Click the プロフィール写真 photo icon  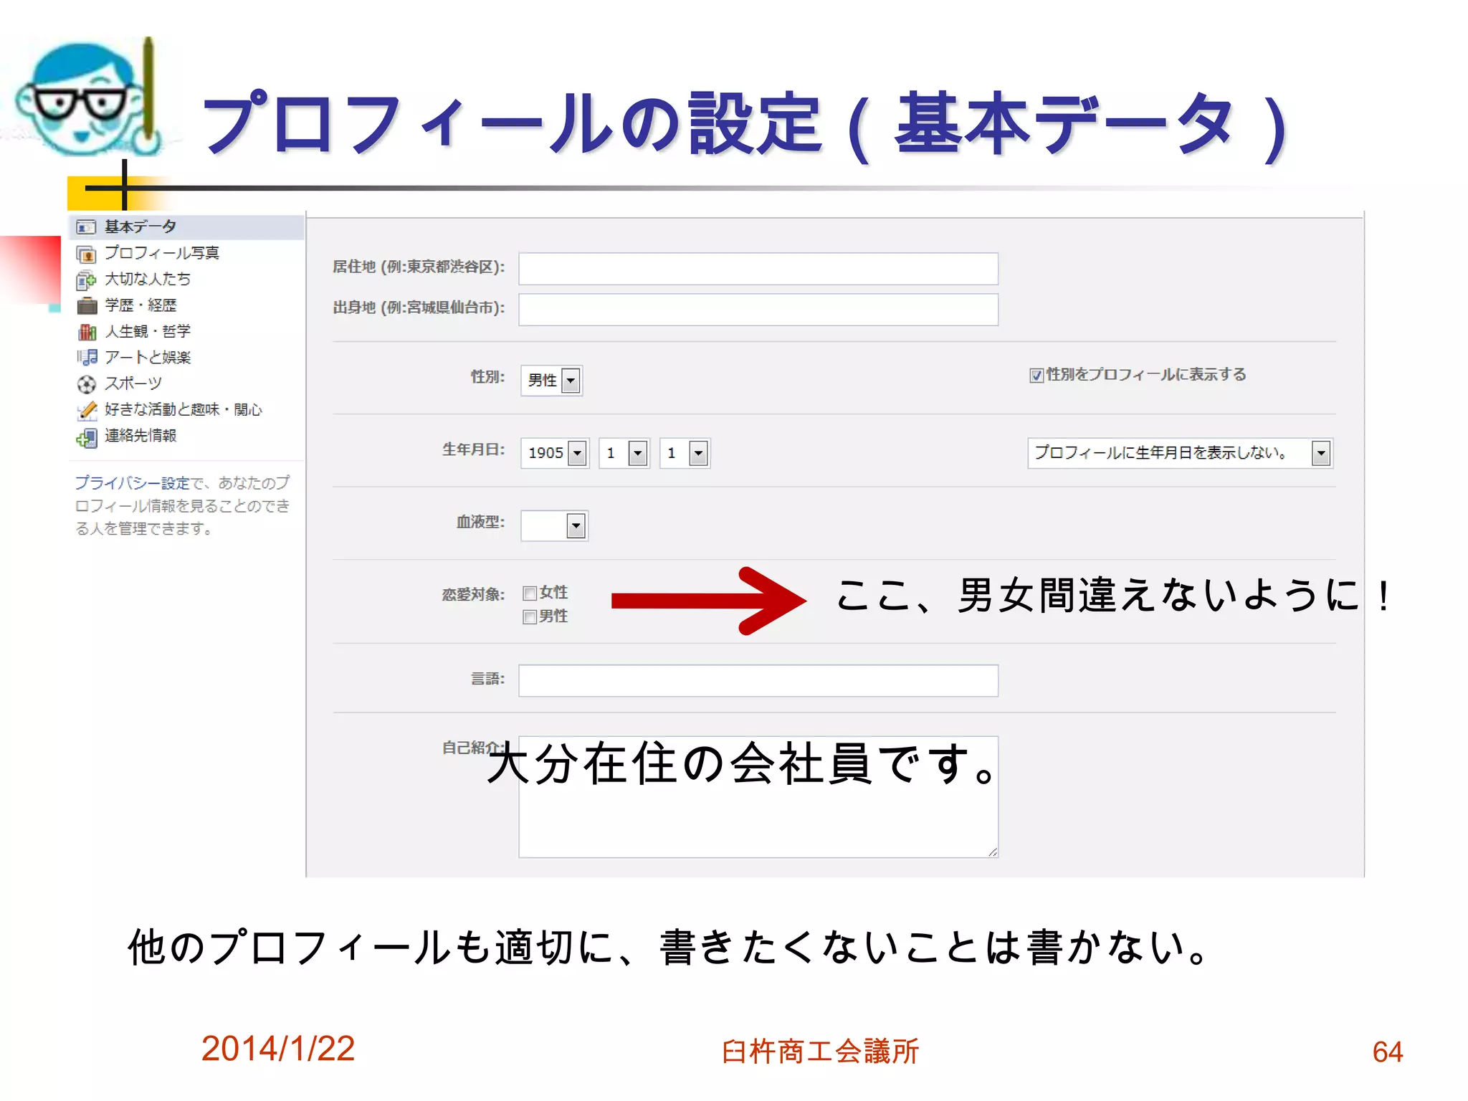pyautogui.click(x=86, y=254)
